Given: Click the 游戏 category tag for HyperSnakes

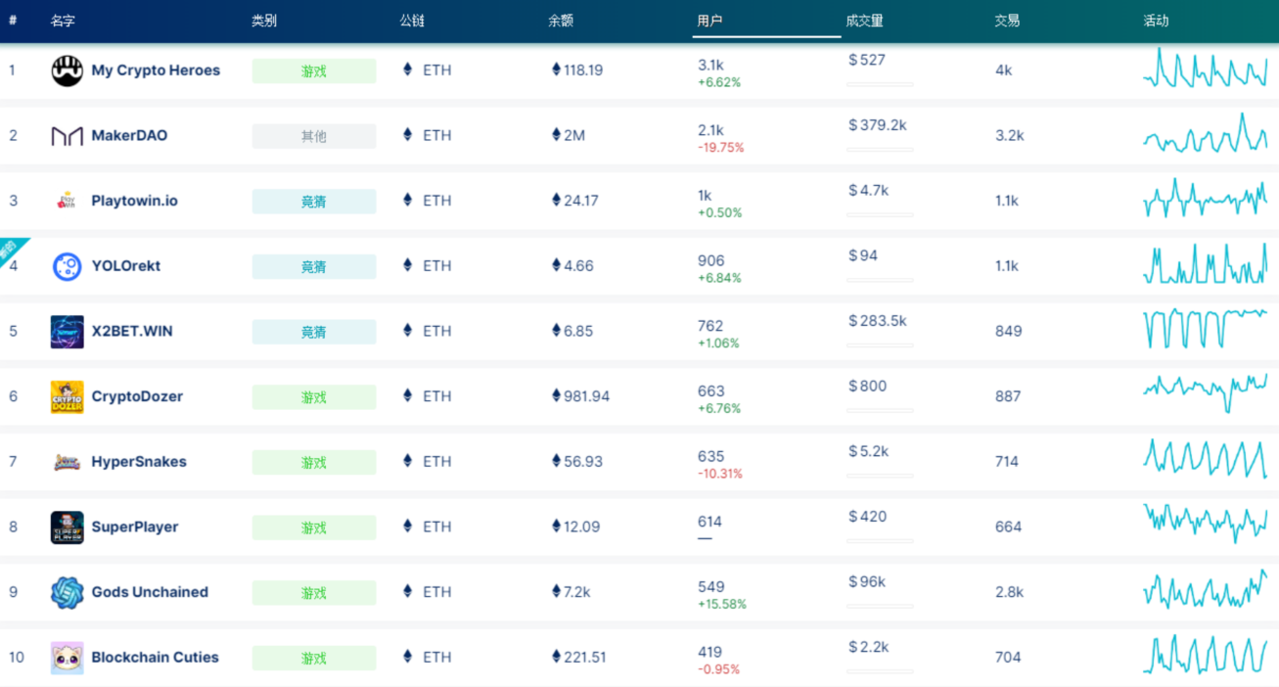Looking at the screenshot, I should tap(314, 462).
